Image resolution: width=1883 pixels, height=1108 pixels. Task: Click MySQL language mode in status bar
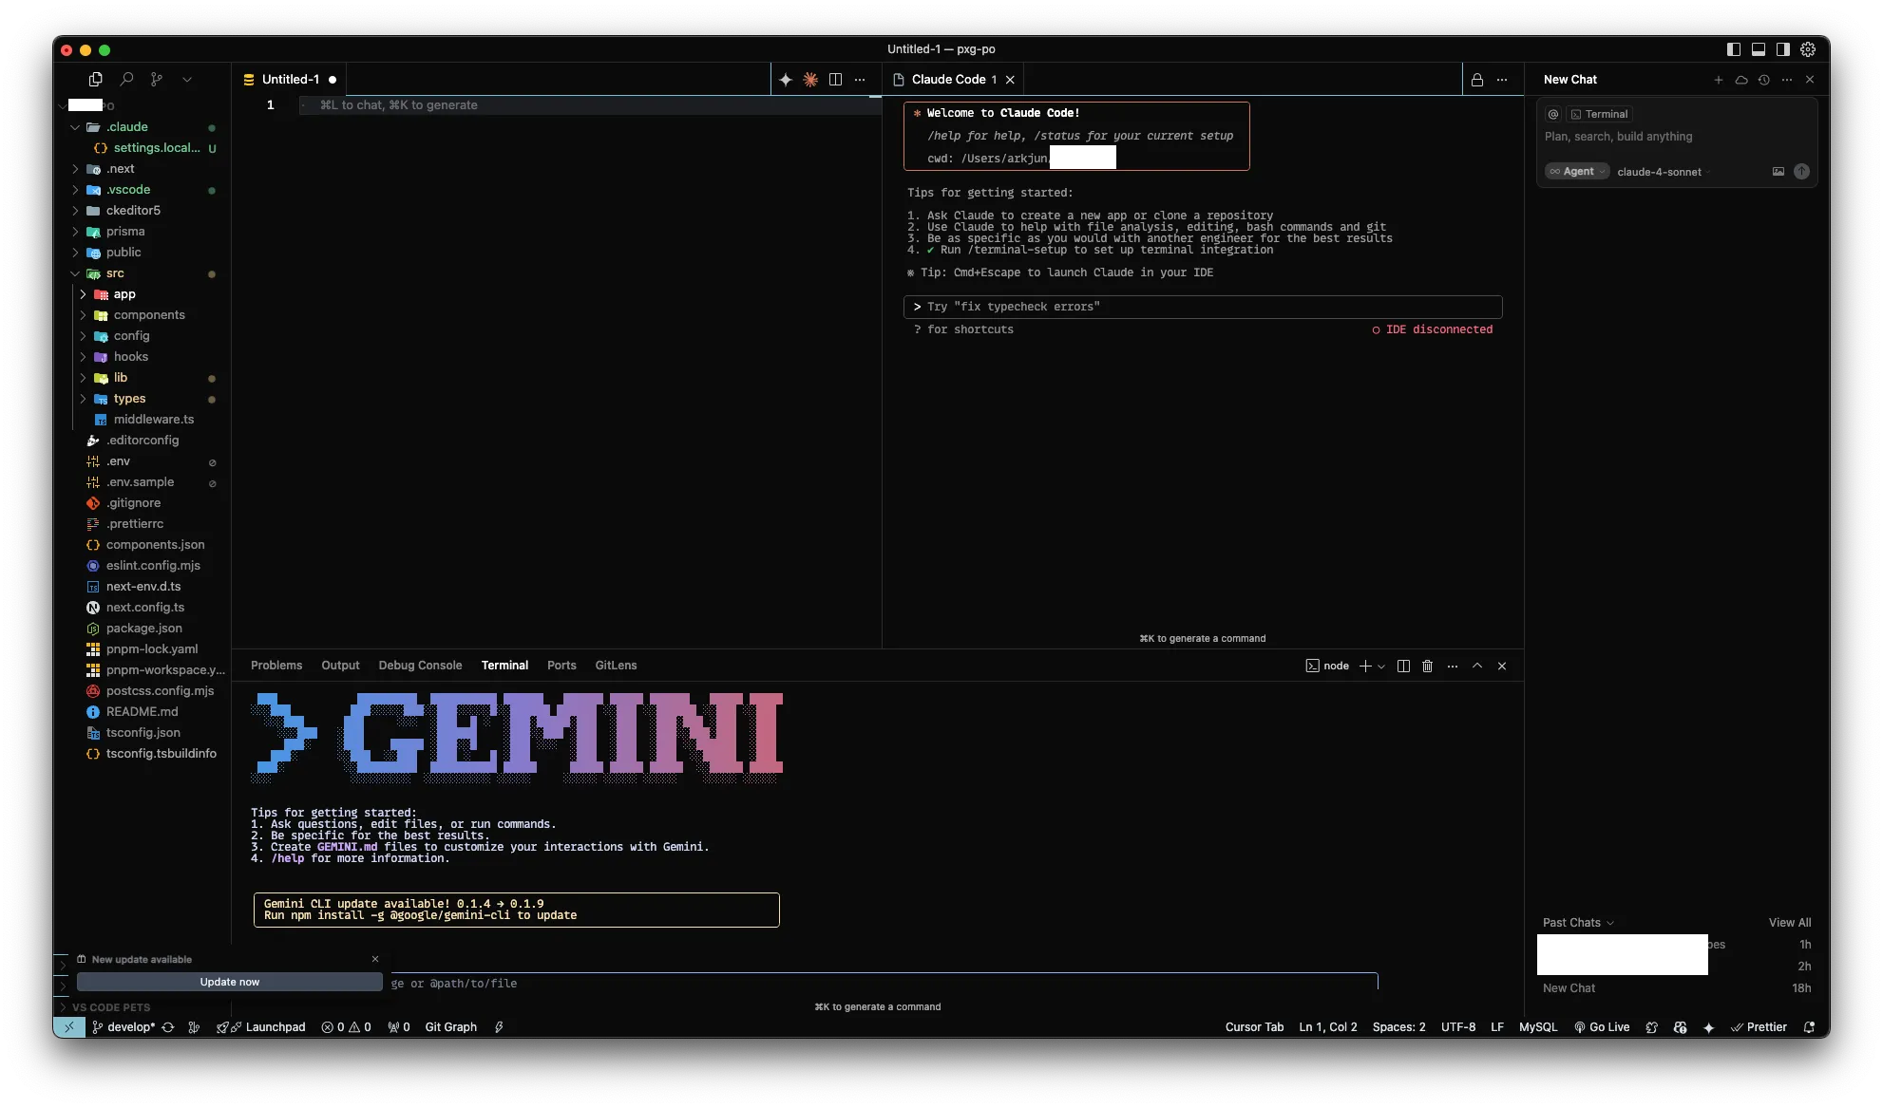coord(1538,1027)
